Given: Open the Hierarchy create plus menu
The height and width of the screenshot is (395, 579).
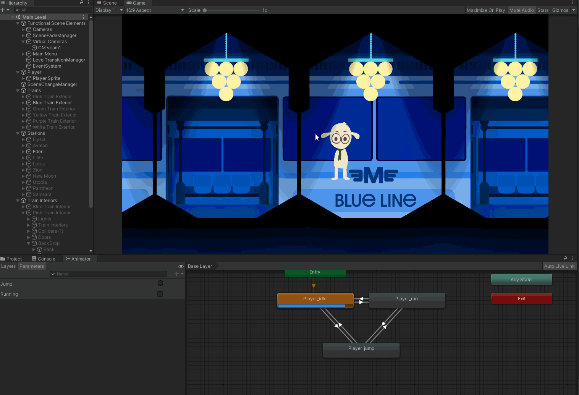Looking at the screenshot, I should point(5,10).
